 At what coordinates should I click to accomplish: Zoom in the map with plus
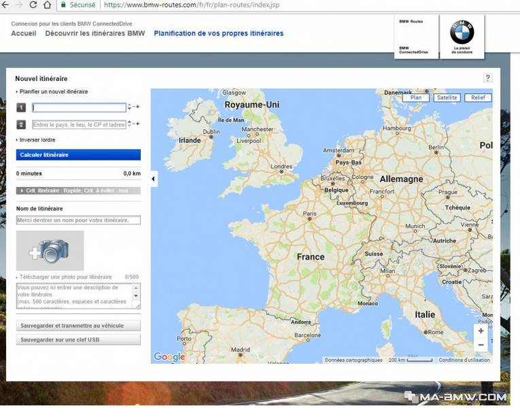tap(481, 330)
